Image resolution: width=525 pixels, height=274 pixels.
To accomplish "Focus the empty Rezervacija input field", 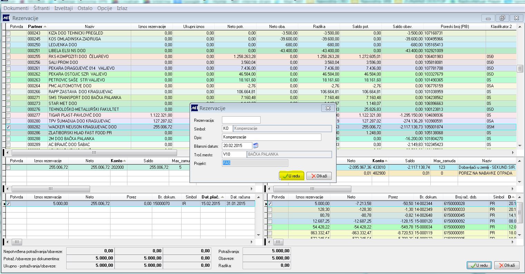I will pos(241,120).
